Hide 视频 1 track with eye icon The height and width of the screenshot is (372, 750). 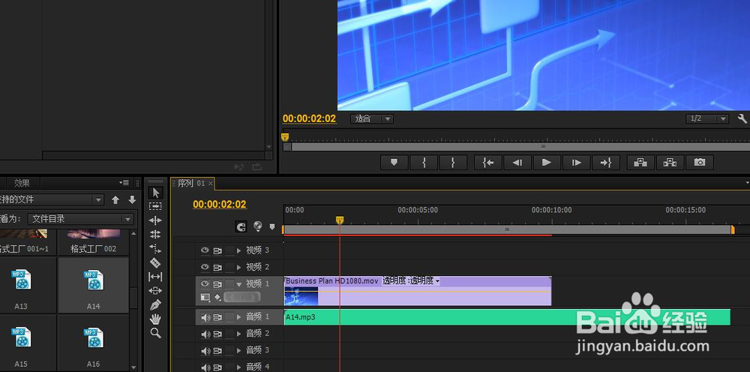click(205, 283)
